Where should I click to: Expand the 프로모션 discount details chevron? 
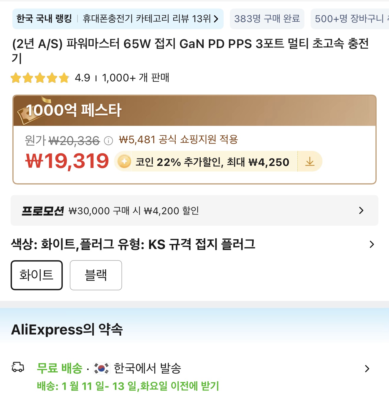tap(361, 210)
